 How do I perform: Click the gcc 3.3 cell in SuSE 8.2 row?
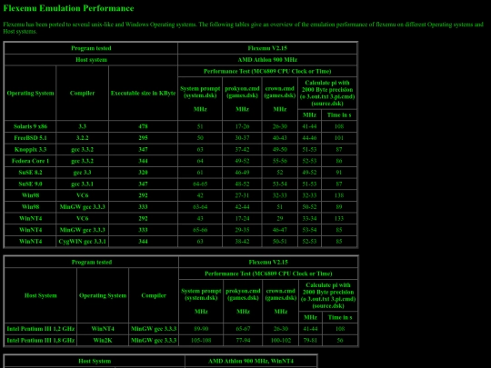coord(83,173)
